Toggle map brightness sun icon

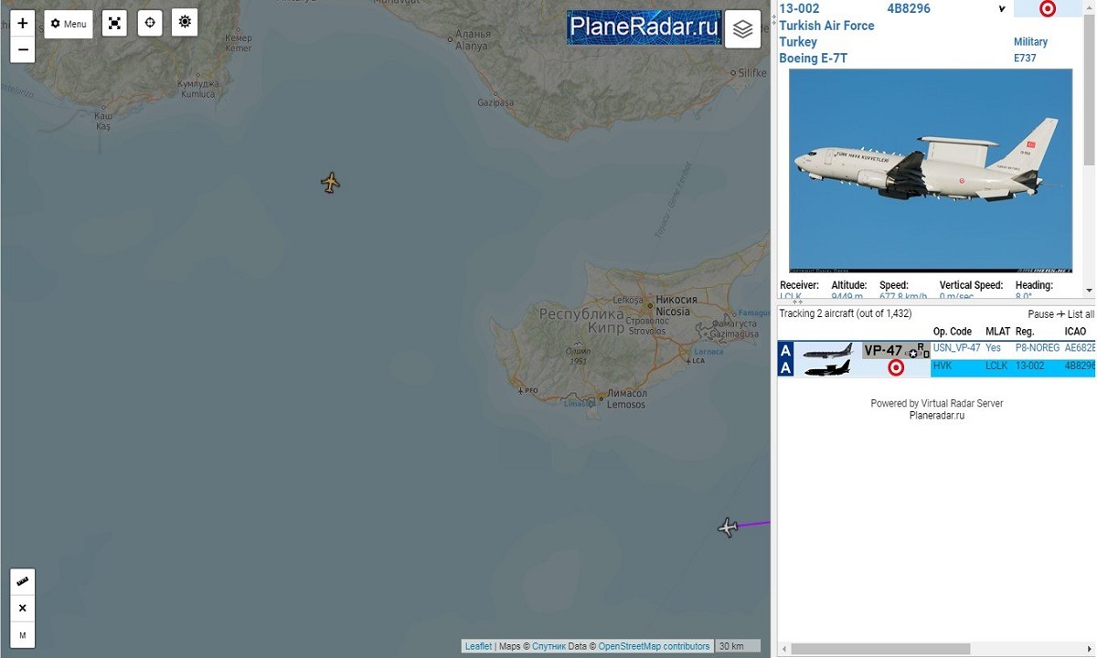point(185,22)
